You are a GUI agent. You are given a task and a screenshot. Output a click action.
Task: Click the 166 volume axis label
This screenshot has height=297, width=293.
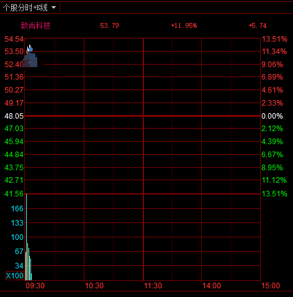coord(17,208)
